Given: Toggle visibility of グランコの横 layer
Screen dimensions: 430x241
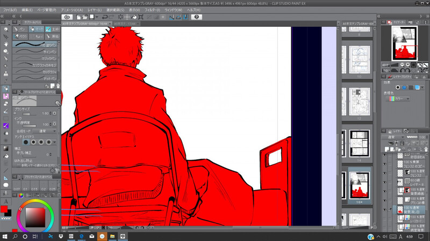Looking at the screenshot, I should pyautogui.click(x=385, y=200).
